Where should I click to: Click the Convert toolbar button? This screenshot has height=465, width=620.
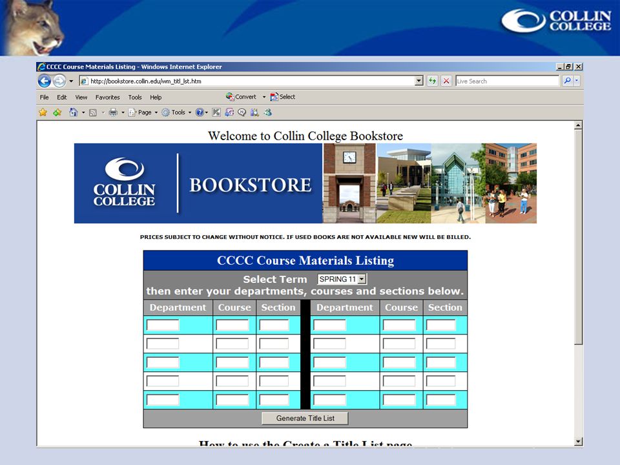click(241, 97)
